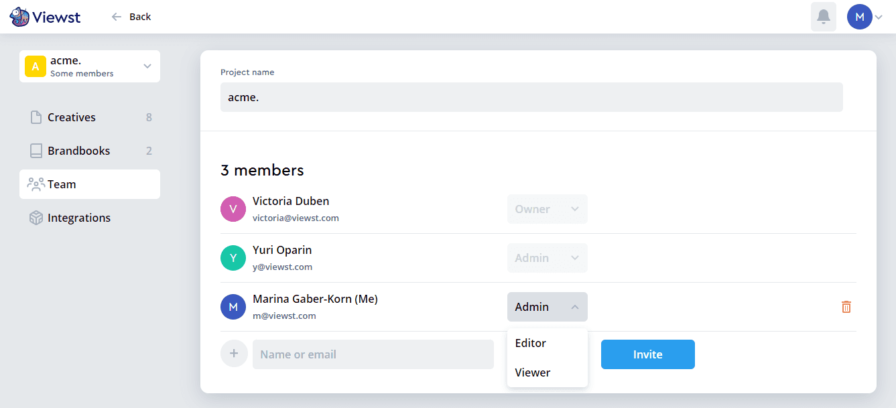This screenshot has width=896, height=408.
Task: Select the Brandbooks icon in the sidebar
Action: coord(36,150)
